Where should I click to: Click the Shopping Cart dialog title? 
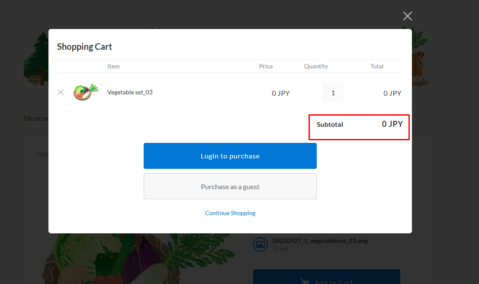pyautogui.click(x=84, y=46)
